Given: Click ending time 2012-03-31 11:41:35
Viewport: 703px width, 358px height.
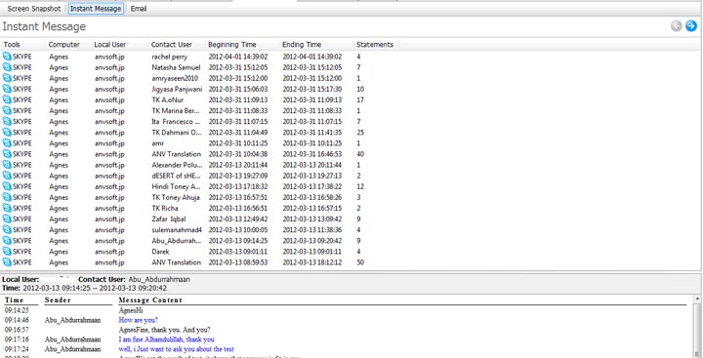Looking at the screenshot, I should [x=312, y=133].
